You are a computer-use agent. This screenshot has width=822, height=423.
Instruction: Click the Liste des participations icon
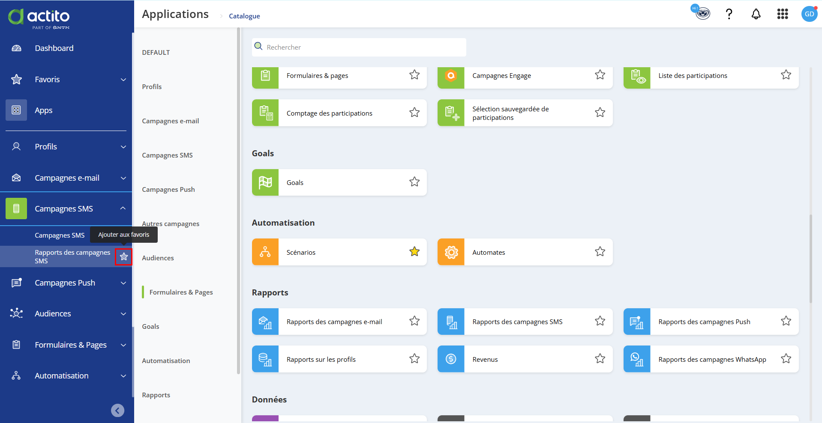pos(637,77)
